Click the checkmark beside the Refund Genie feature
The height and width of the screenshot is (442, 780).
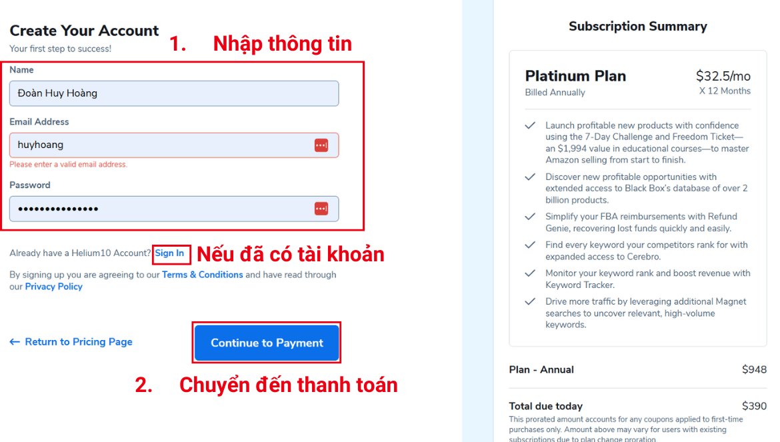(x=531, y=217)
